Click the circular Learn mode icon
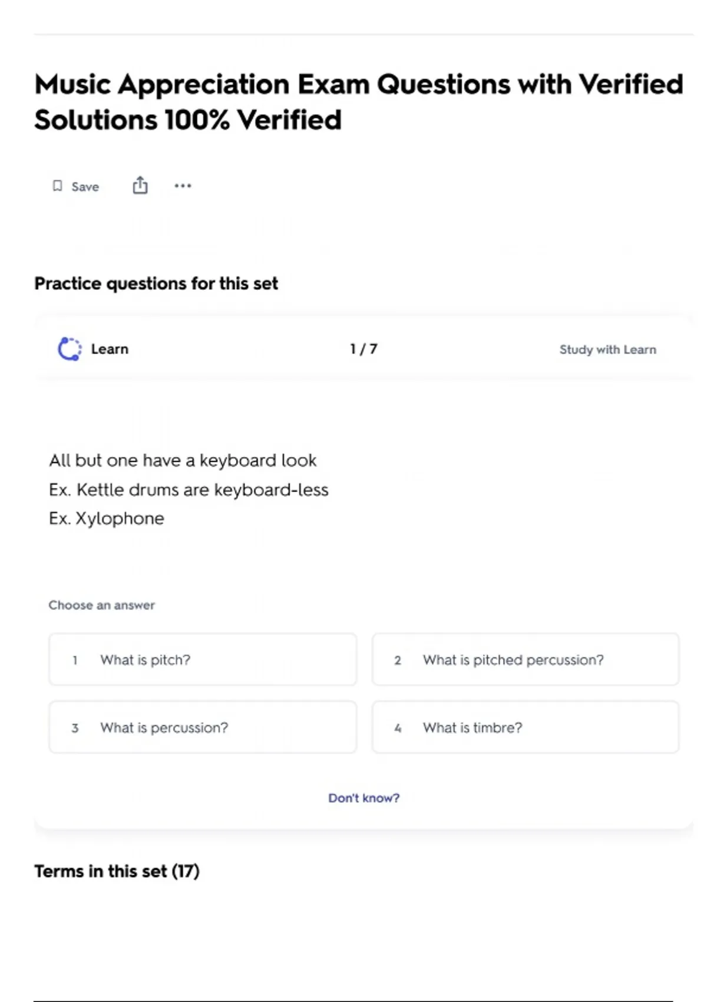 coord(70,349)
